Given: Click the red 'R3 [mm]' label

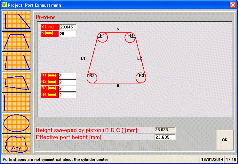Looking at the screenshot, I should coord(50,89).
